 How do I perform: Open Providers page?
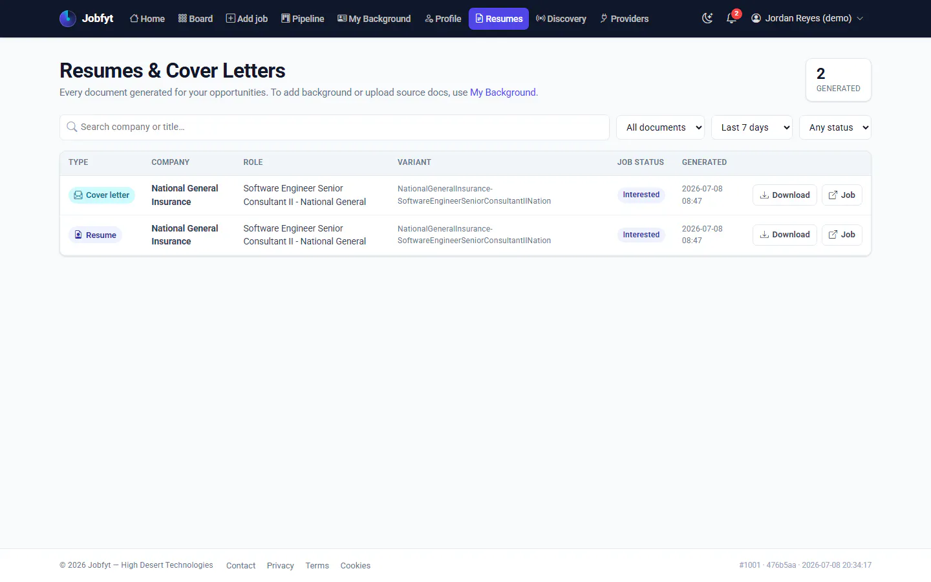click(x=624, y=19)
